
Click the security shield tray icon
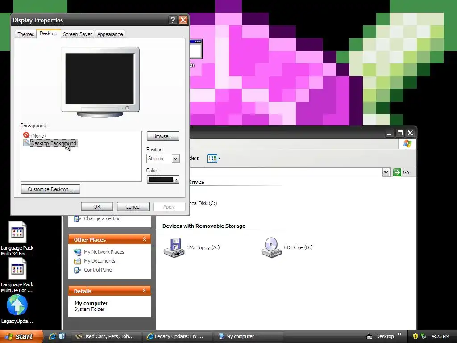[x=415, y=336]
